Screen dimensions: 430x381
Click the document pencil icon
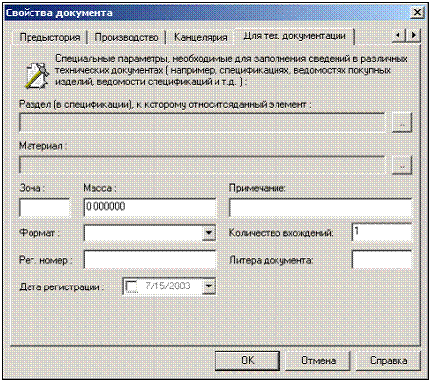pyautogui.click(x=36, y=75)
